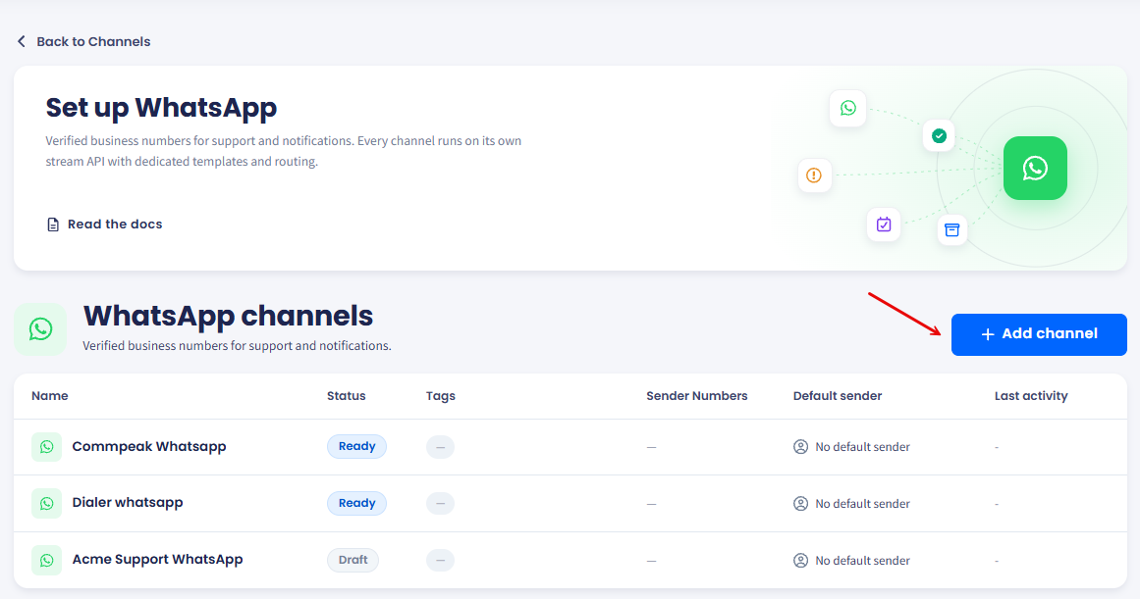Click the Draft status badge for Acme Support

pos(353,560)
